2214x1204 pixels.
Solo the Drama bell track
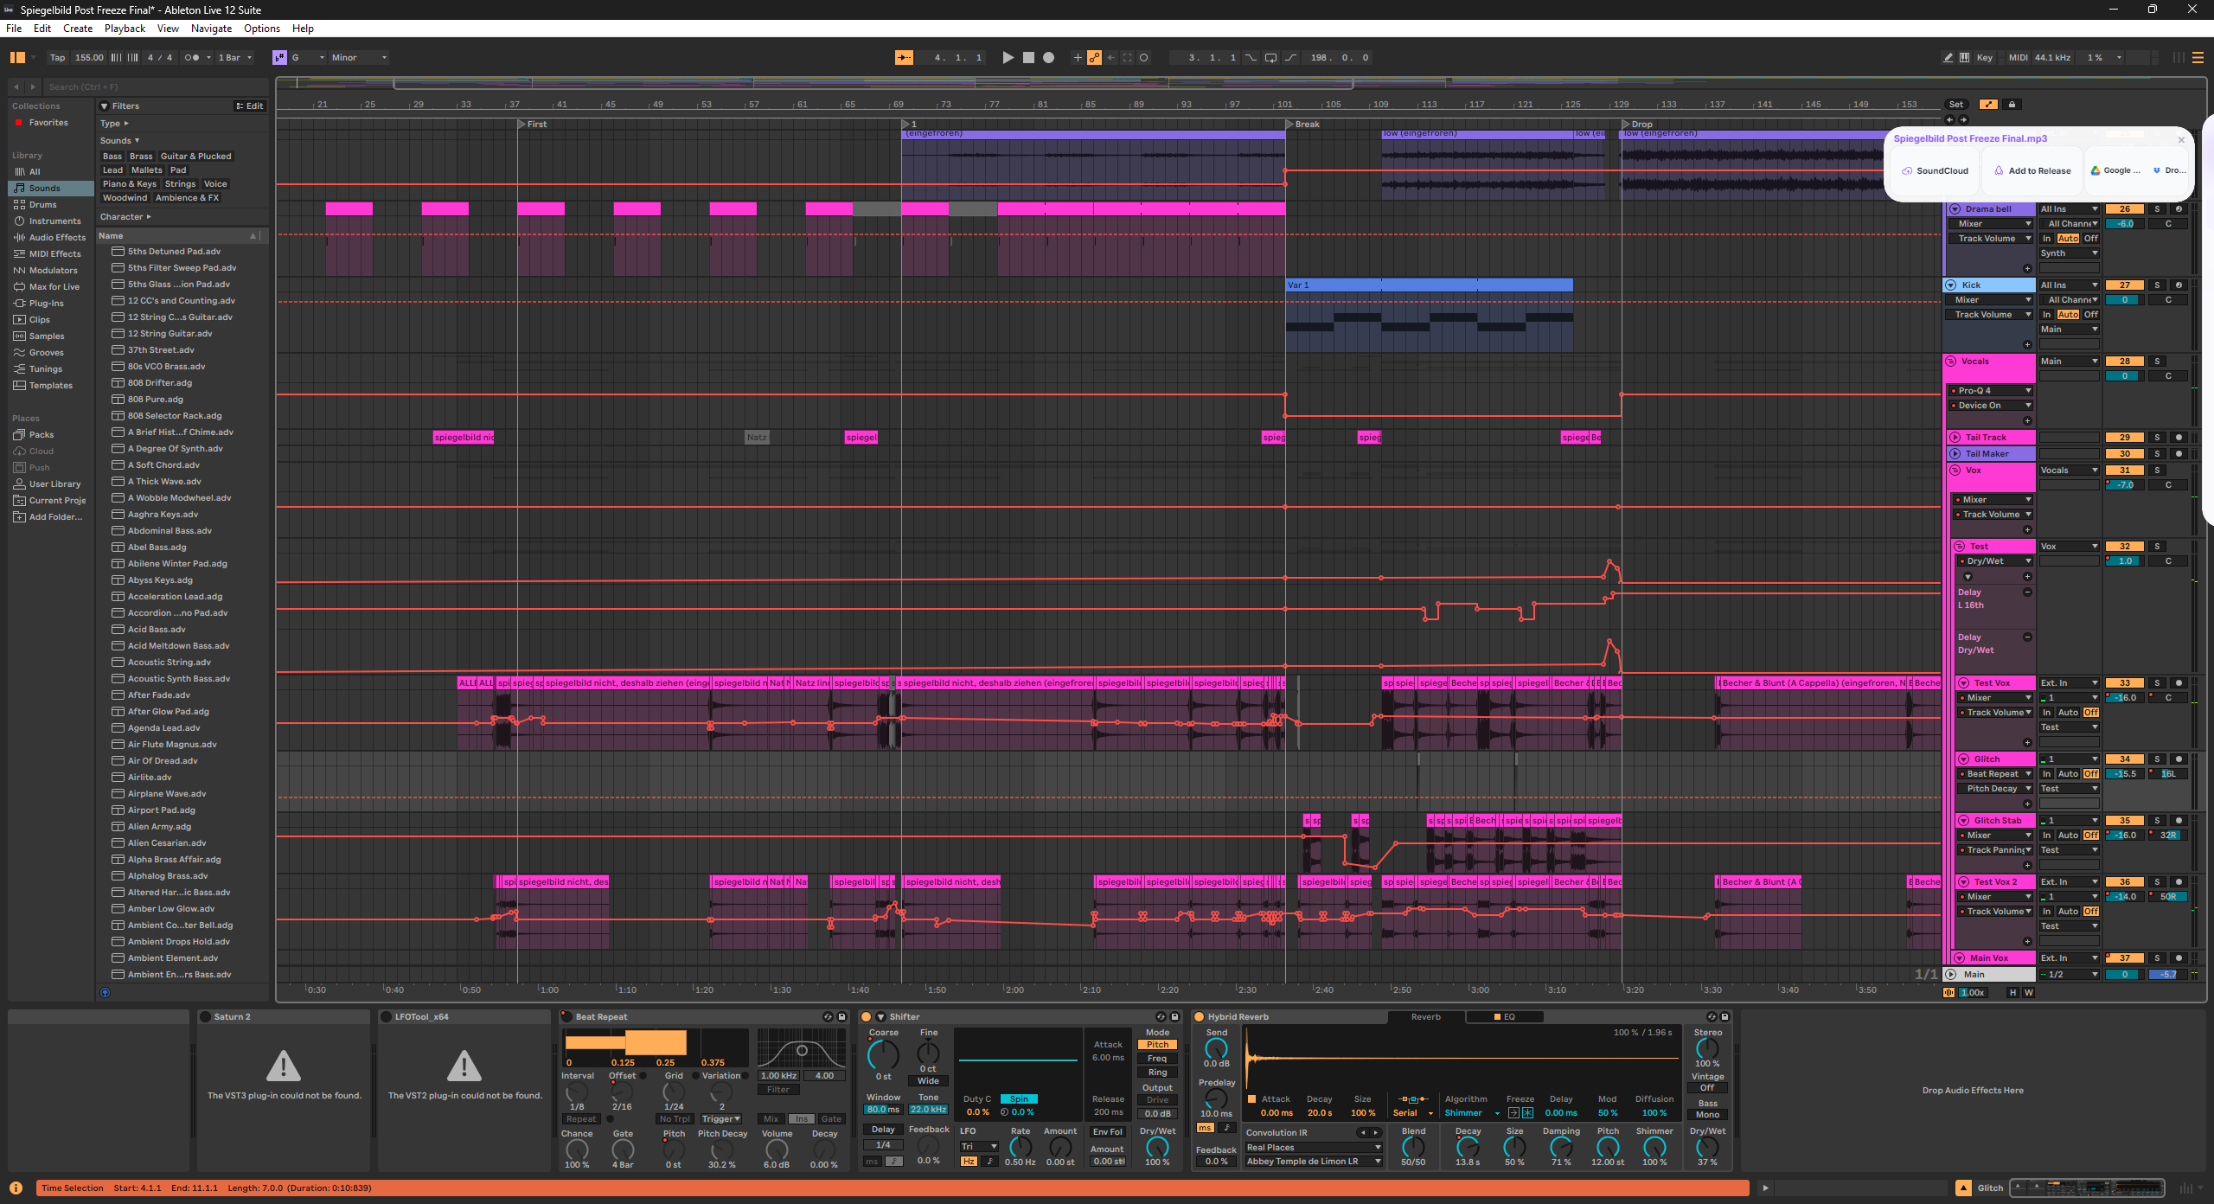[x=2157, y=209]
